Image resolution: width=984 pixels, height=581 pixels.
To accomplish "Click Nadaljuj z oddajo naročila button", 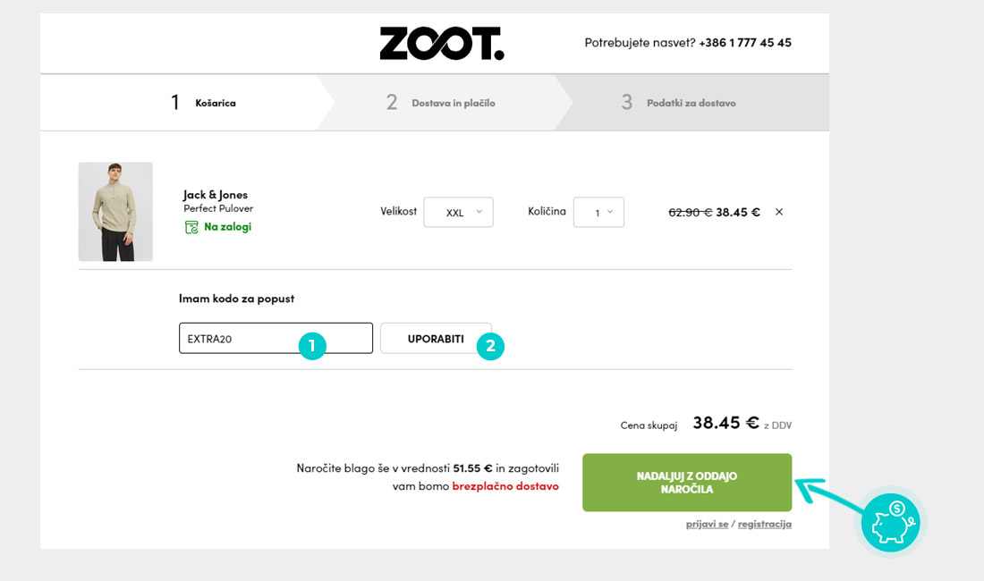I will 687,483.
